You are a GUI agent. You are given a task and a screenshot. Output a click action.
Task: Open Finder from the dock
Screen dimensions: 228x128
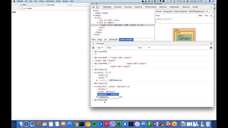tap(20, 124)
